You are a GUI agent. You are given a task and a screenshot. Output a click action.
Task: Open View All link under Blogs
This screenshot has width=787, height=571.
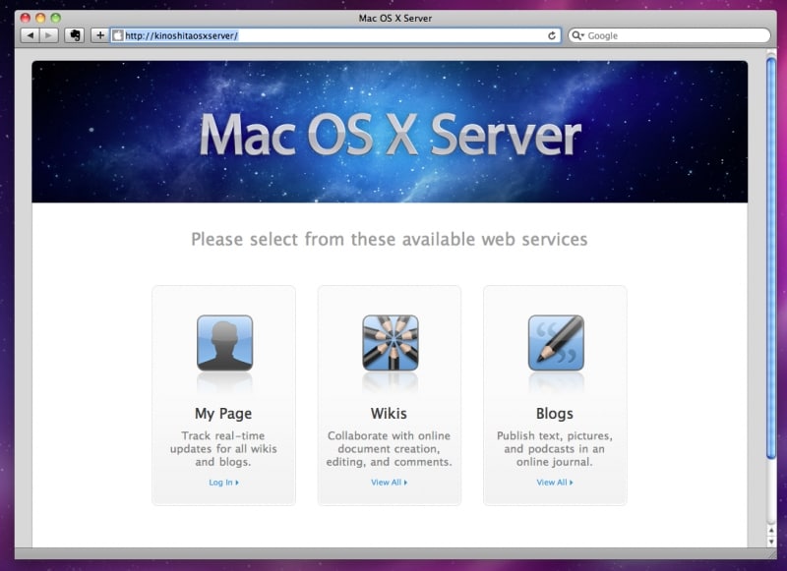[x=554, y=483]
